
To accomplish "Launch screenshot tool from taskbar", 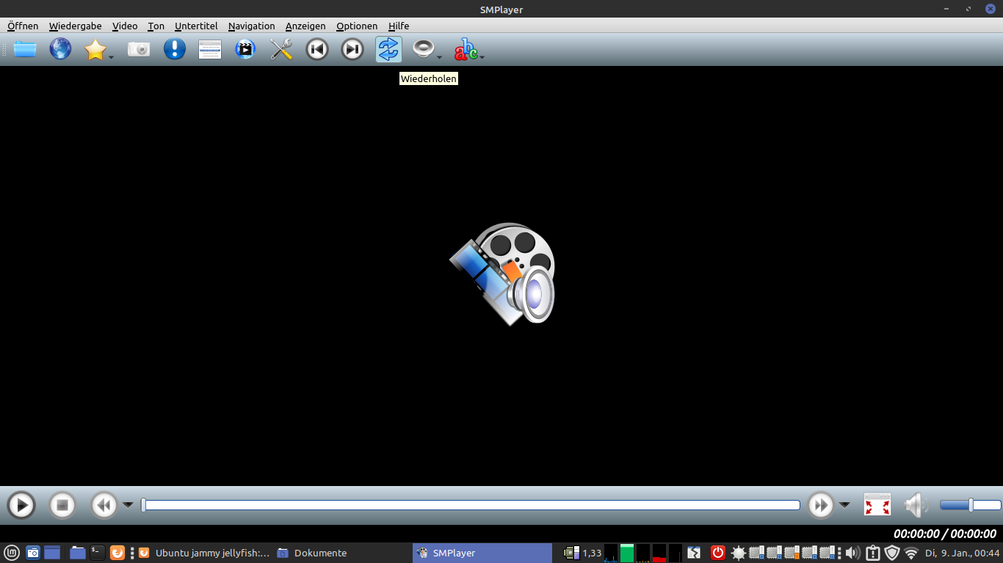I will pyautogui.click(x=33, y=553).
